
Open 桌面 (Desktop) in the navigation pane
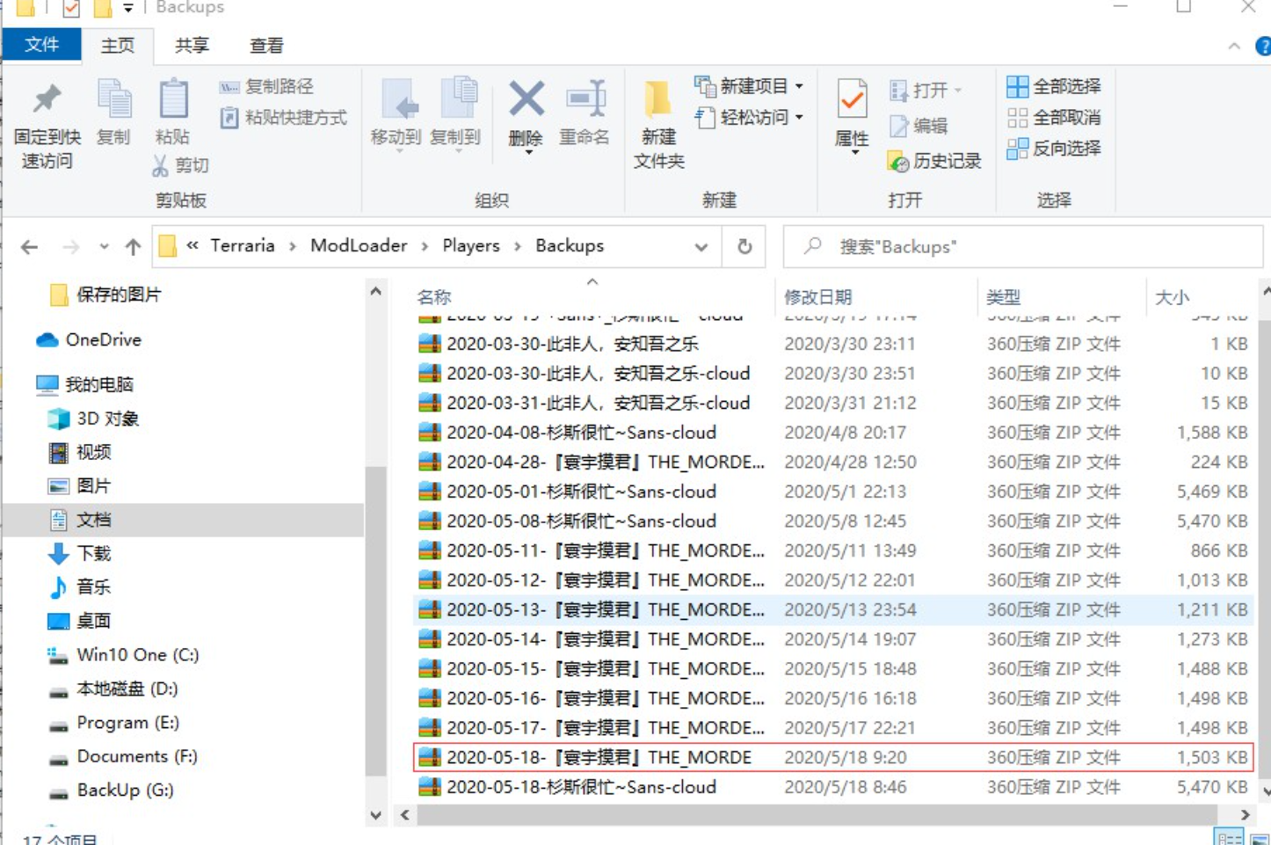coord(79,621)
